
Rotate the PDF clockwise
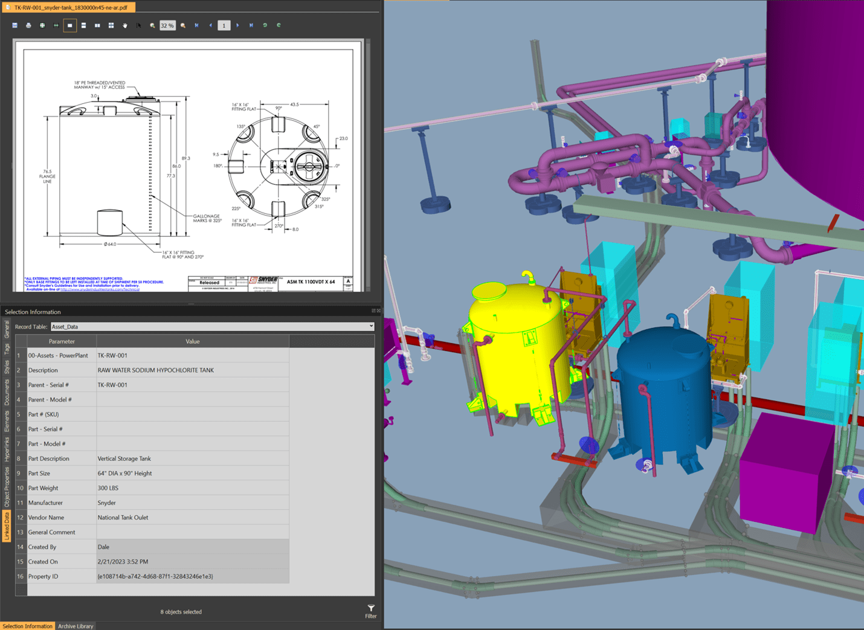click(279, 25)
